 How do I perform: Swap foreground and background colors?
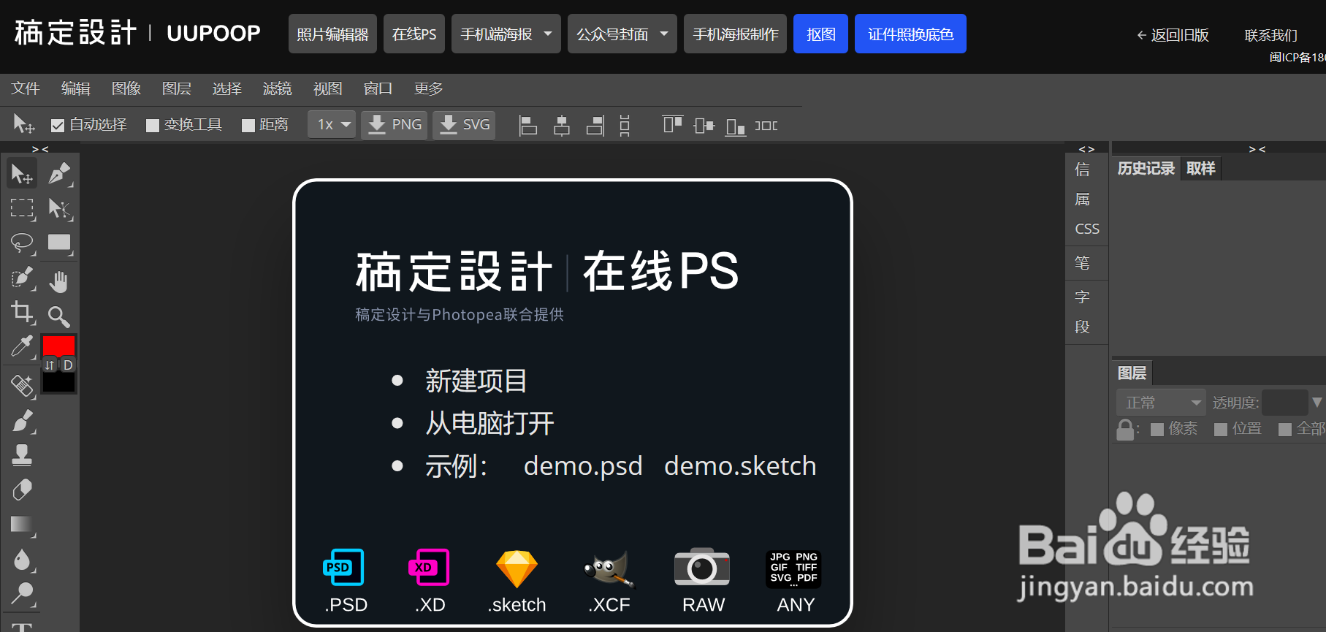click(x=50, y=365)
